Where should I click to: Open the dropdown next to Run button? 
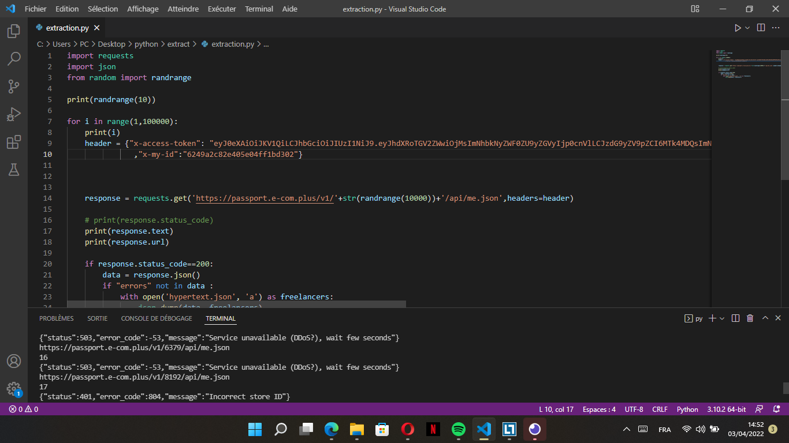747,28
